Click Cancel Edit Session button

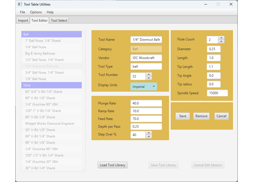208,165
